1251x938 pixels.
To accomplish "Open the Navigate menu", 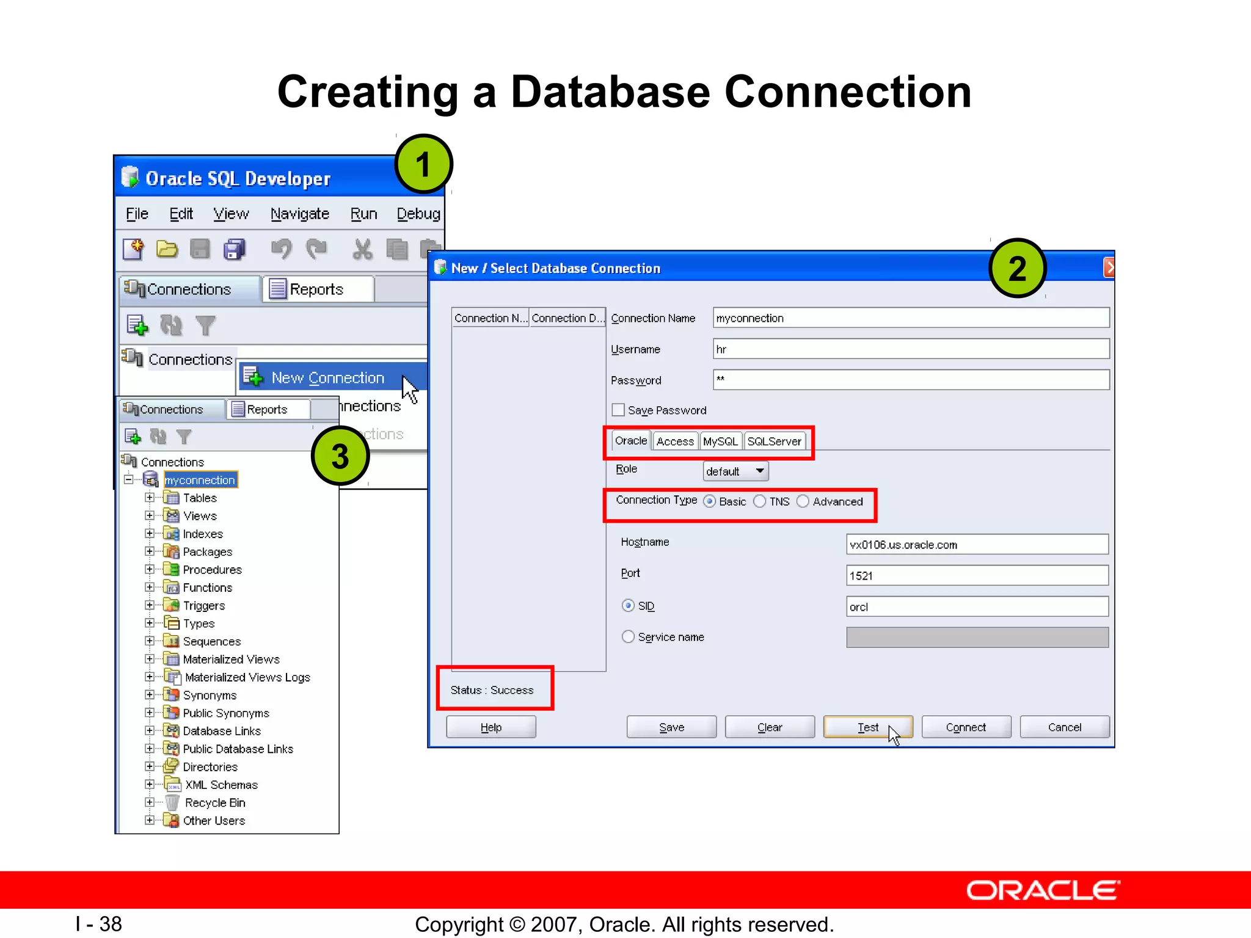I will [300, 214].
